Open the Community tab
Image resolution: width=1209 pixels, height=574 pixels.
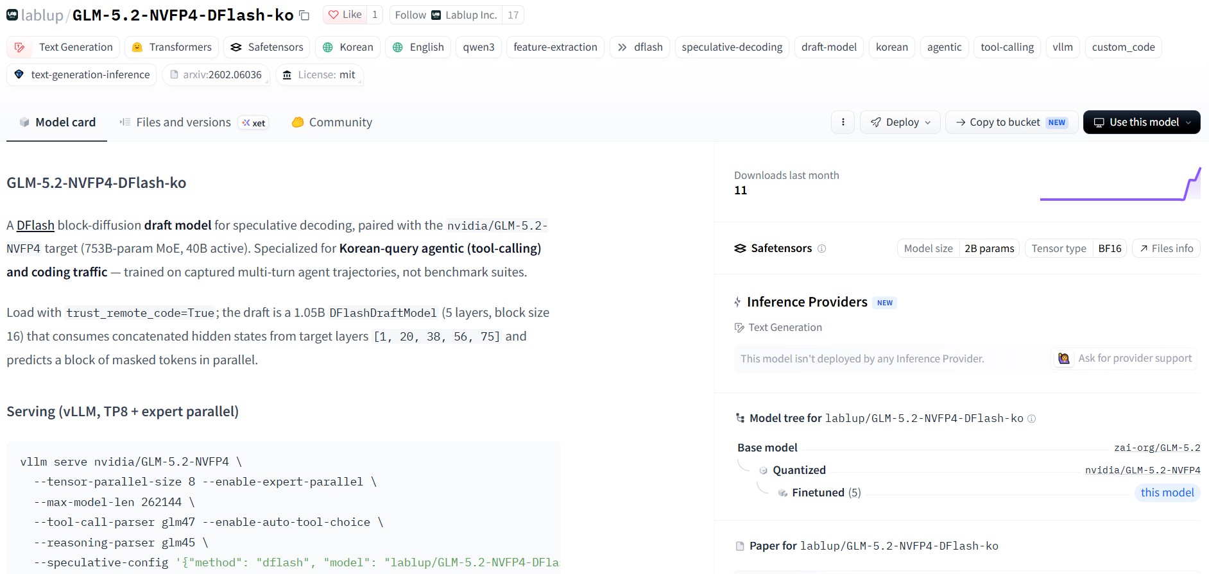(332, 122)
